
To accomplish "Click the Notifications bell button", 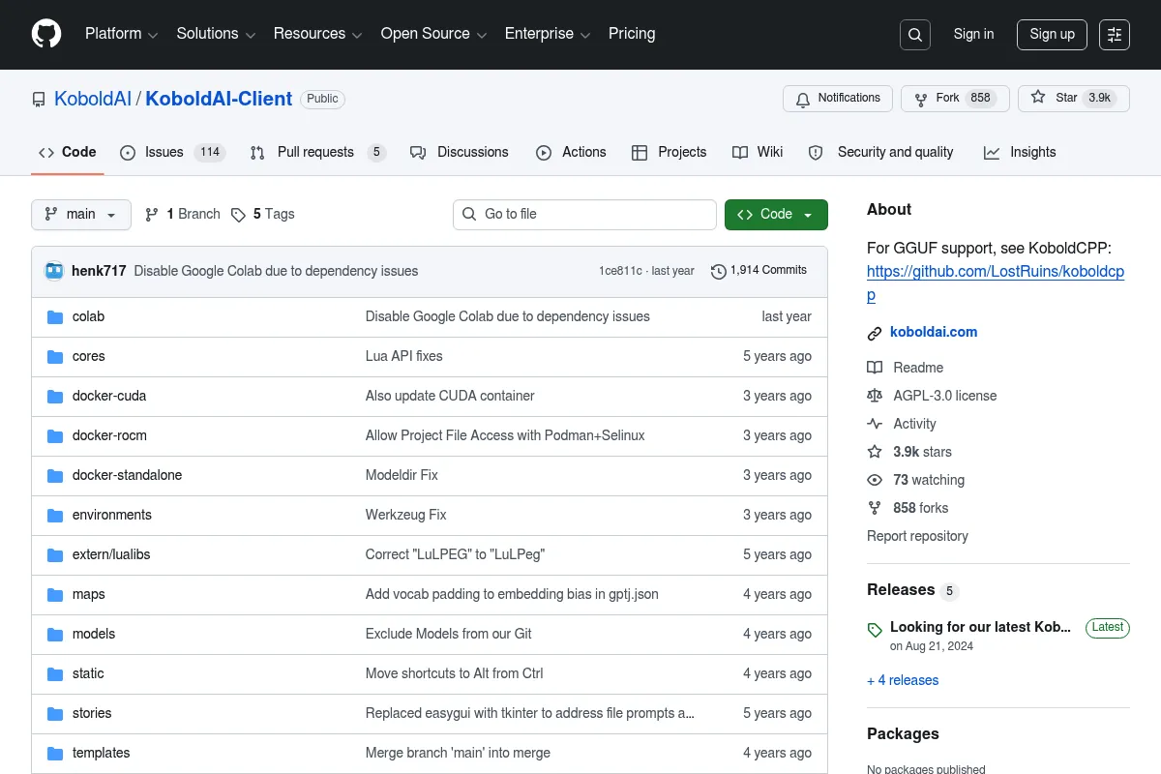I will click(x=838, y=99).
